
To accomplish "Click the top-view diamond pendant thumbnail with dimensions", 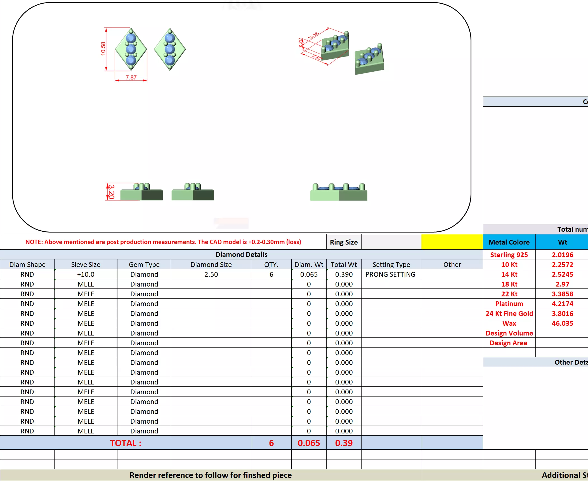I will (x=131, y=49).
